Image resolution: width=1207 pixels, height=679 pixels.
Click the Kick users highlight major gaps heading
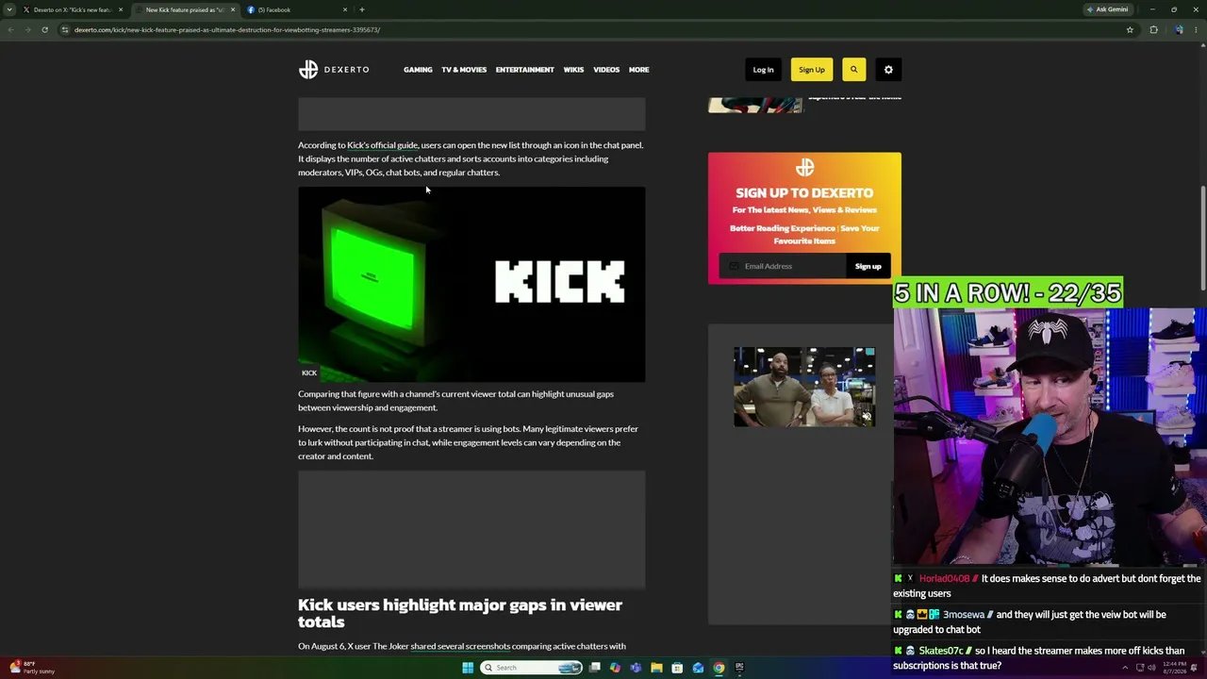460,613
